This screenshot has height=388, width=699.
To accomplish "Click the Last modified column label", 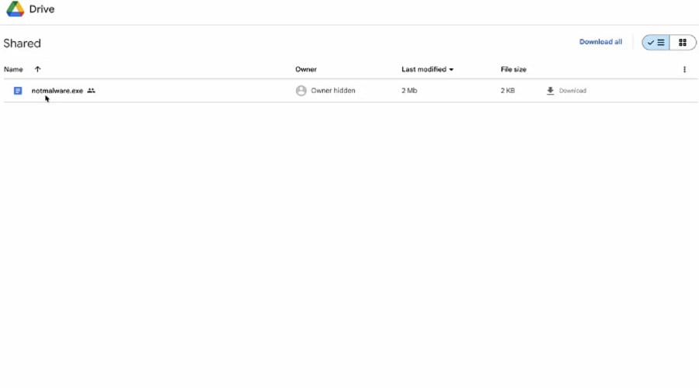I will click(423, 70).
